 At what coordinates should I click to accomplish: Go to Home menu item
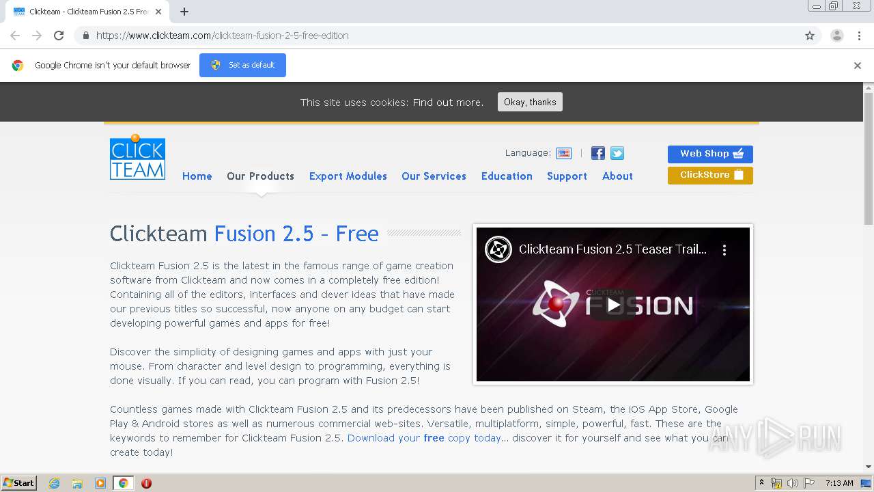pyautogui.click(x=197, y=176)
